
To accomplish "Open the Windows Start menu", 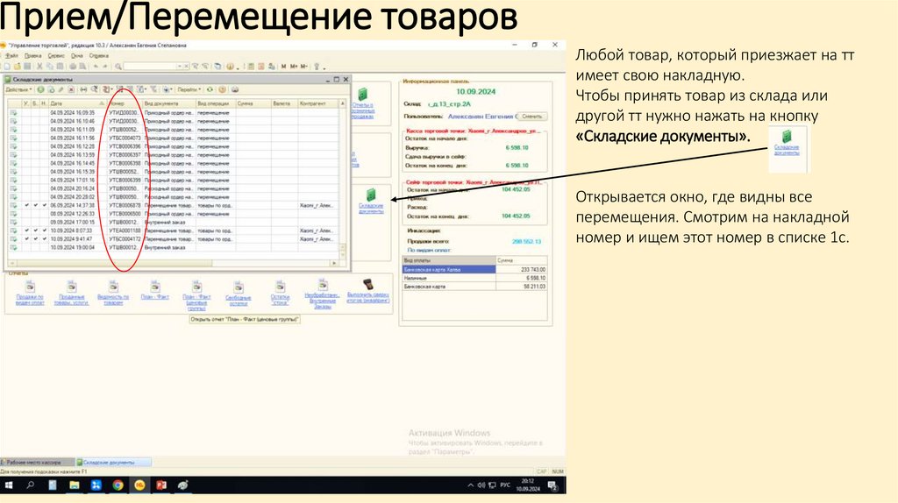I will pyautogui.click(x=9, y=485).
